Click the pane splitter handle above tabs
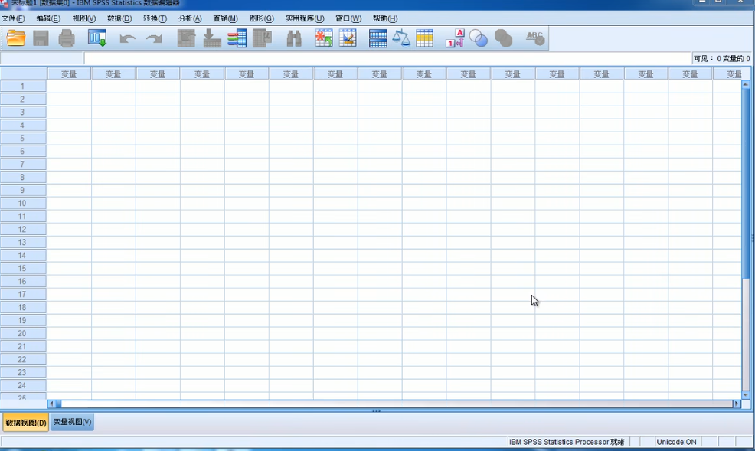Screen dimensions: 755x451 (377, 411)
